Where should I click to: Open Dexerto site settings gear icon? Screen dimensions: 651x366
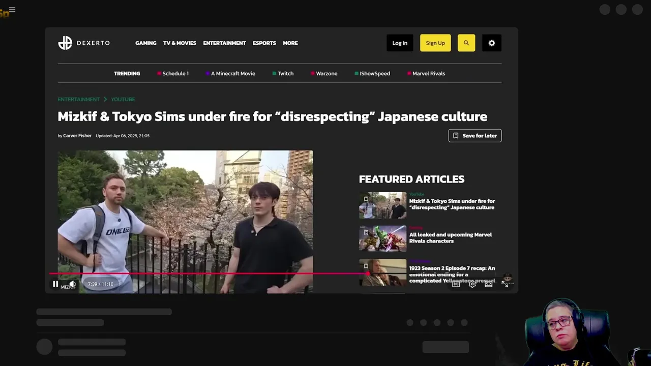coord(492,43)
